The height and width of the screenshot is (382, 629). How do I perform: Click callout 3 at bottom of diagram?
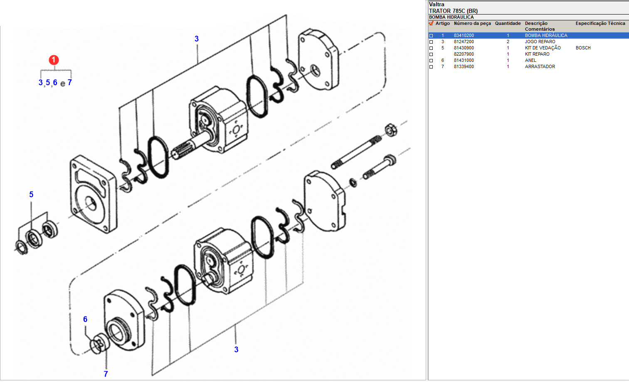click(x=236, y=350)
